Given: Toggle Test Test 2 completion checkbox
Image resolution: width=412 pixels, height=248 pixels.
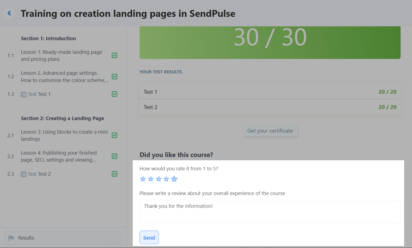Looking at the screenshot, I should [x=114, y=174].
